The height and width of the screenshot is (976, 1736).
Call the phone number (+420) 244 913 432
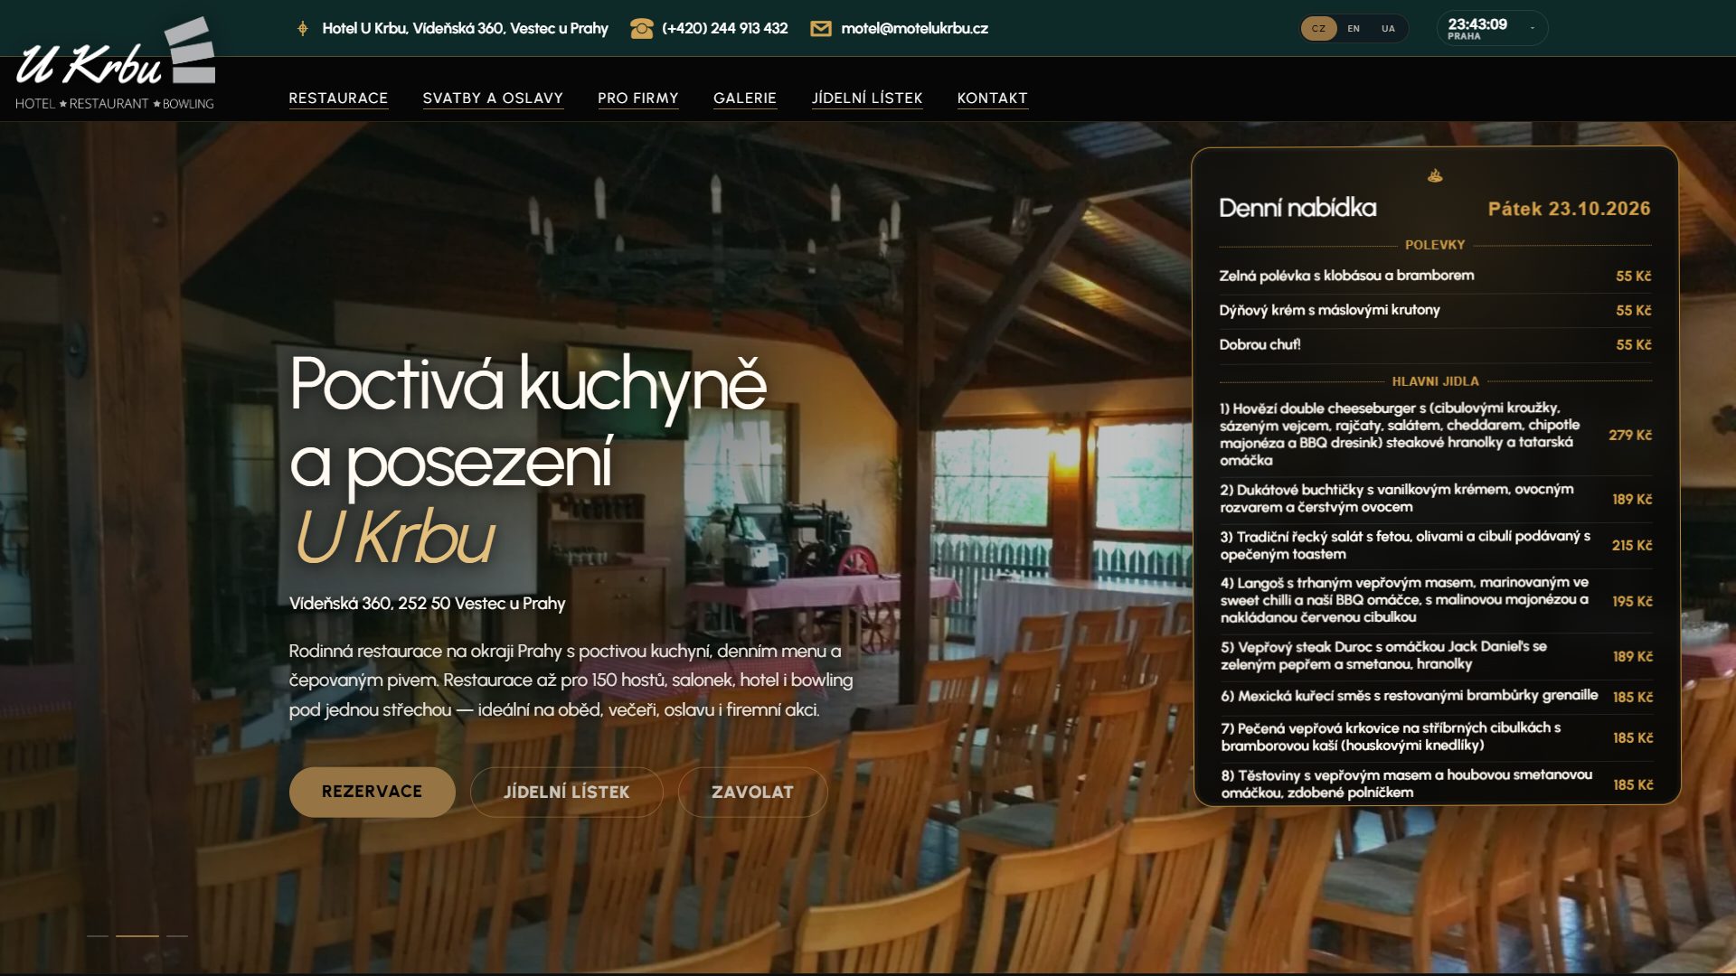coord(724,29)
